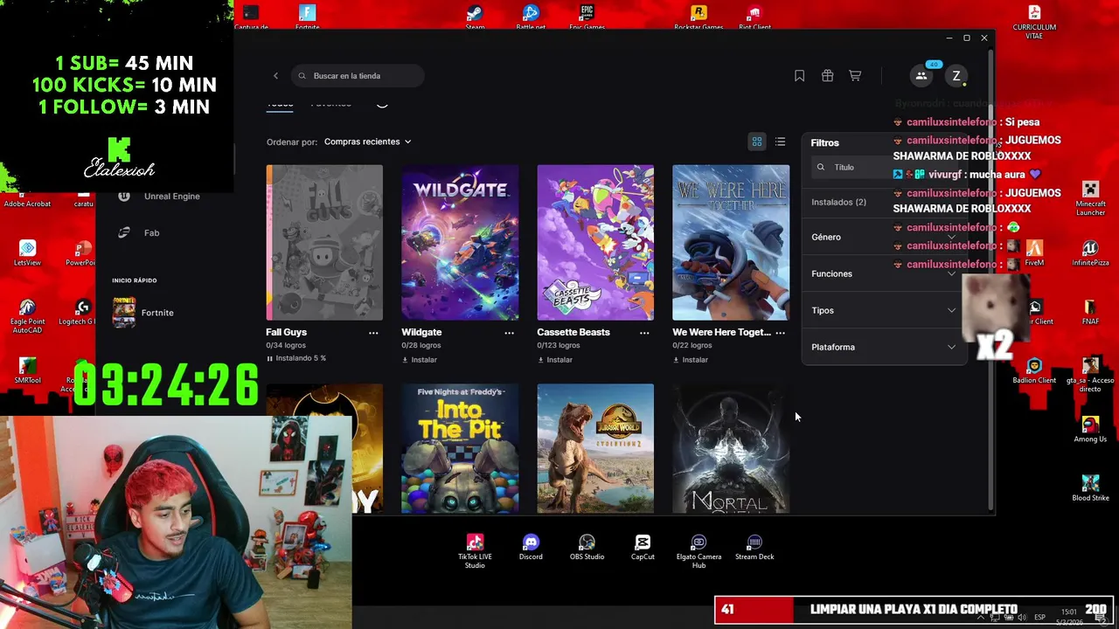Open the Wildgate cover thumbnail
Viewport: 1119px width, 629px height.
[460, 243]
